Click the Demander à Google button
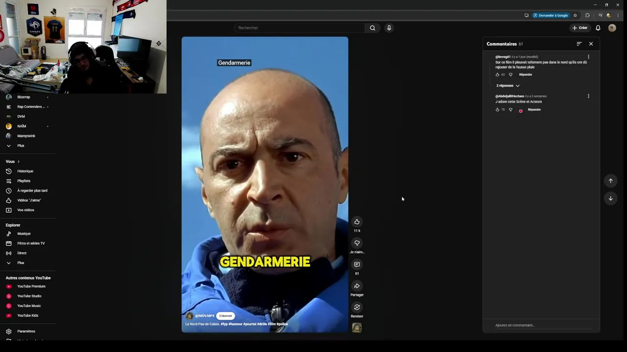This screenshot has height=352, width=627. coord(551,15)
